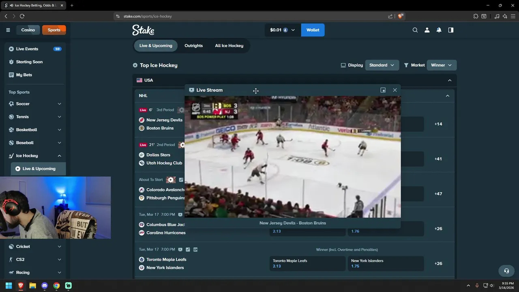Play the Colorado Avalanche stream icon

click(171, 180)
